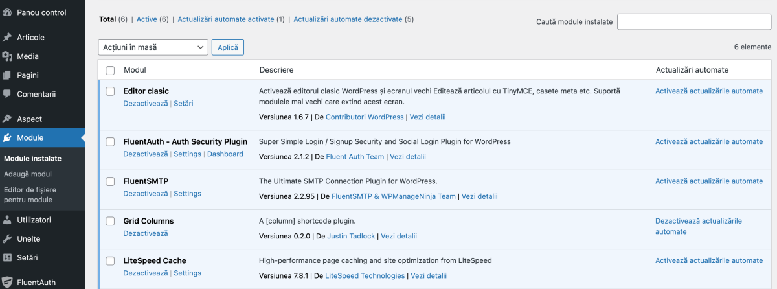This screenshot has width=777, height=289.
Task: Focus the Caută module instalate search field
Action: (x=694, y=21)
